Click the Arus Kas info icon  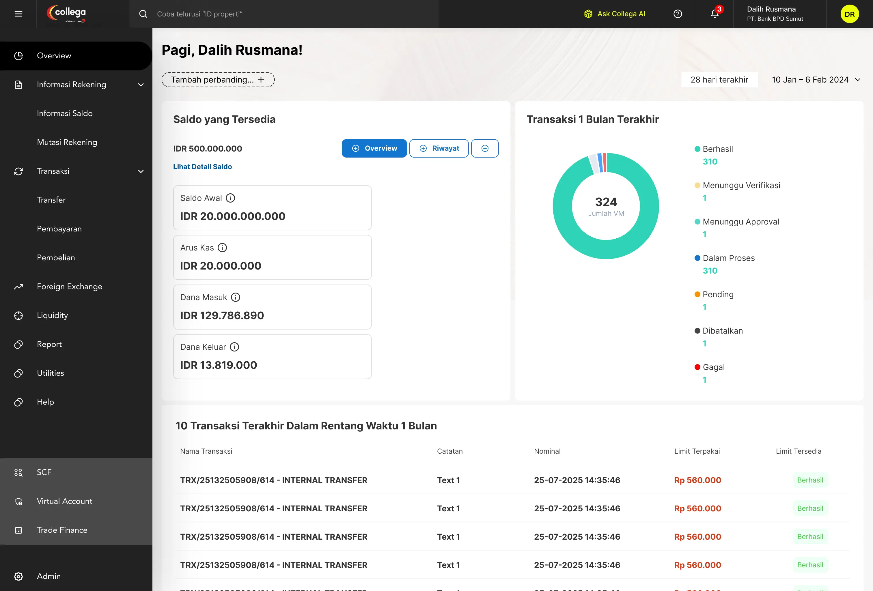[222, 247]
